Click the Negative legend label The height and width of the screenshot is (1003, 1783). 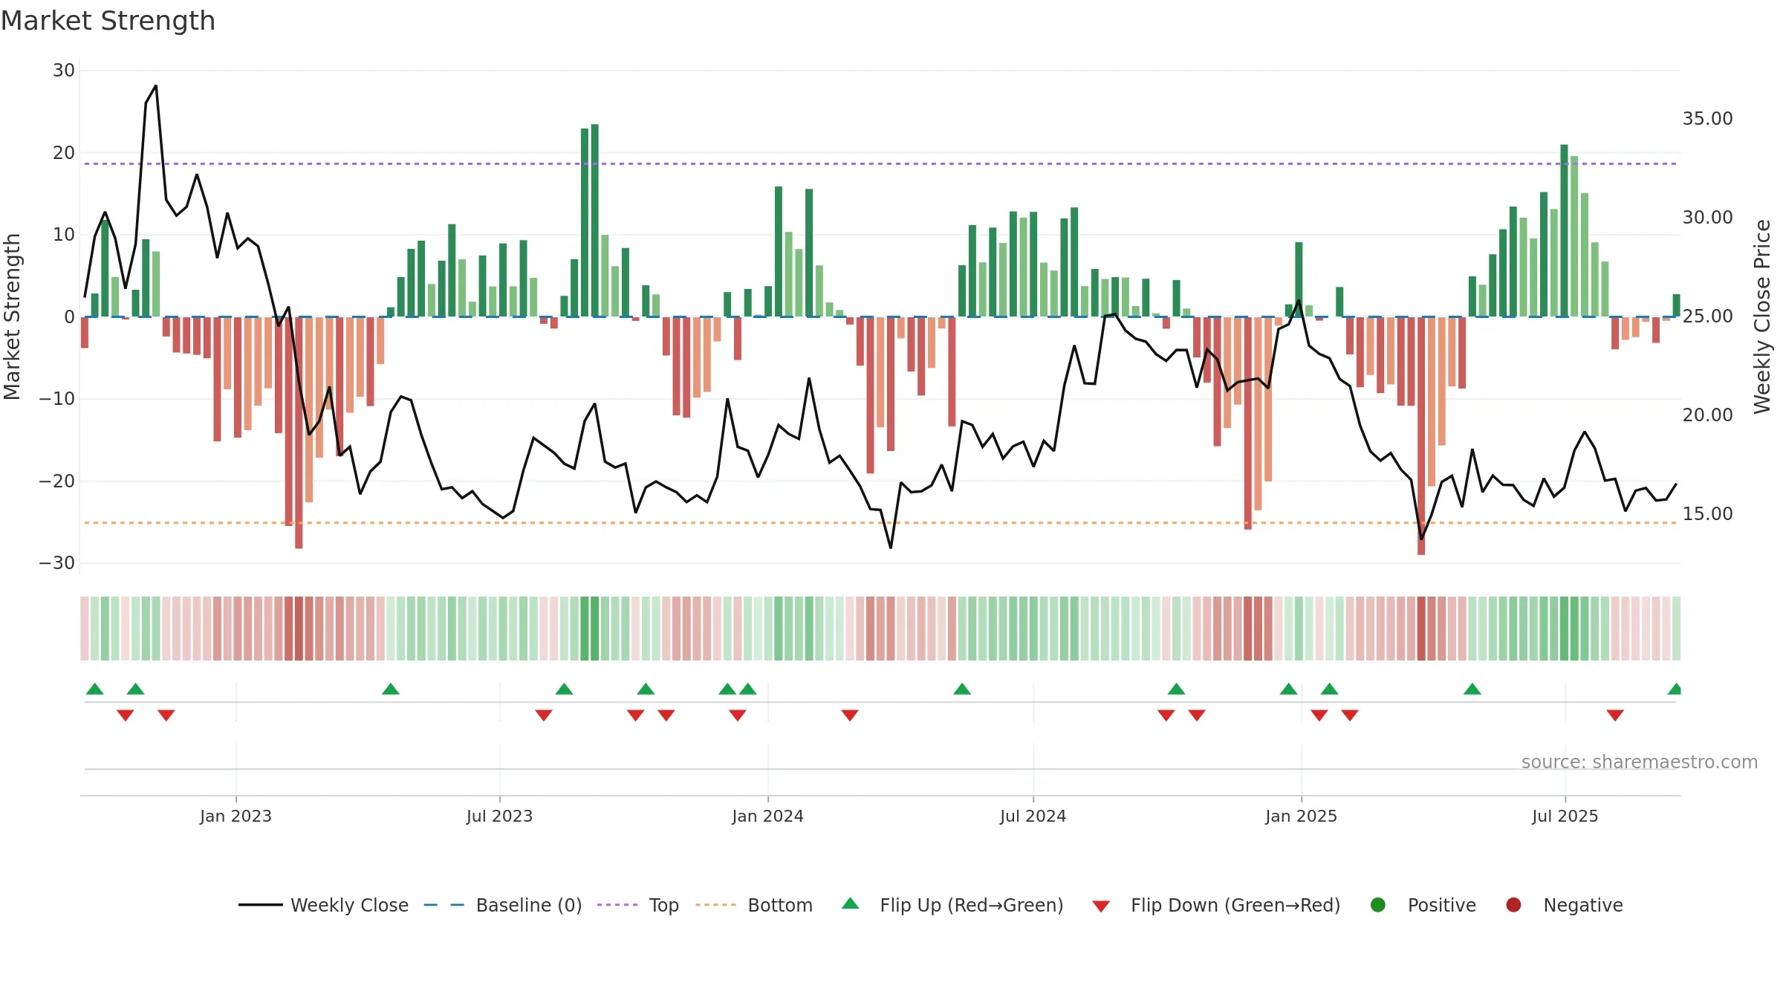(1583, 905)
